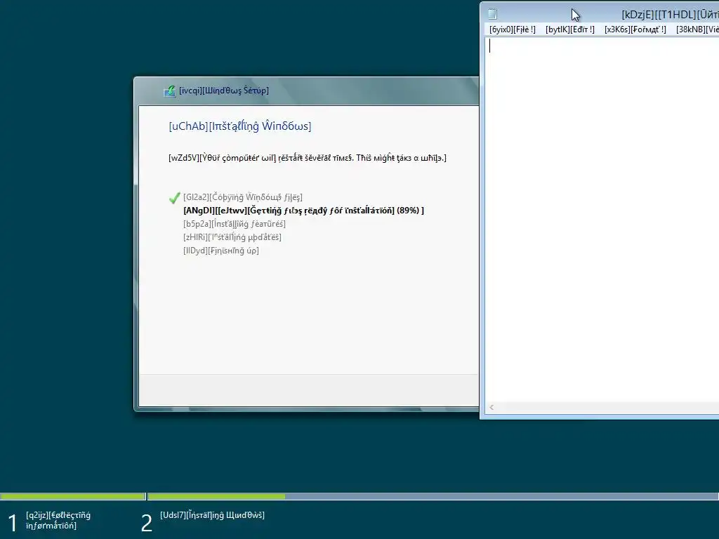Viewport: 719px width, 539px height.
Task: Open the Format menu in Notepad
Action: tap(635, 29)
